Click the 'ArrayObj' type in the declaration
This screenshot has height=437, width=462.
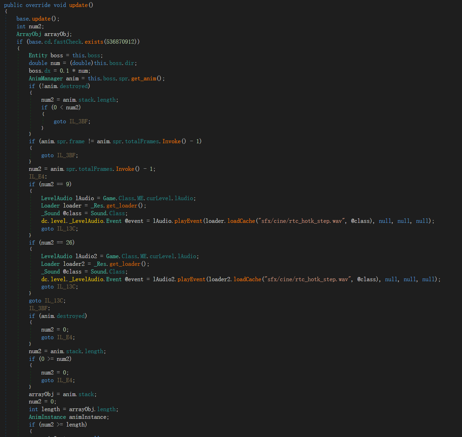(x=29, y=34)
